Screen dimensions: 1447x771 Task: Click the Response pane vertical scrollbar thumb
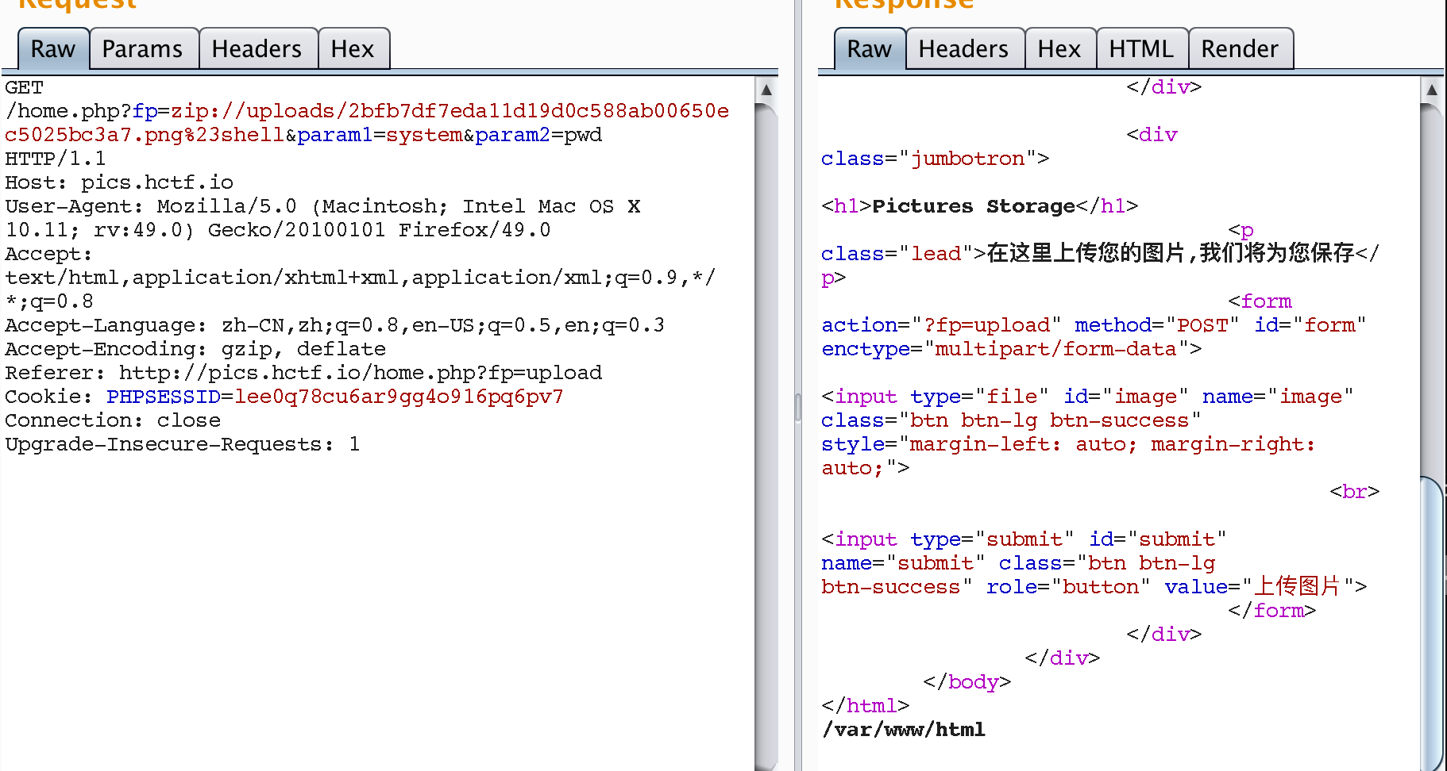1432,623
